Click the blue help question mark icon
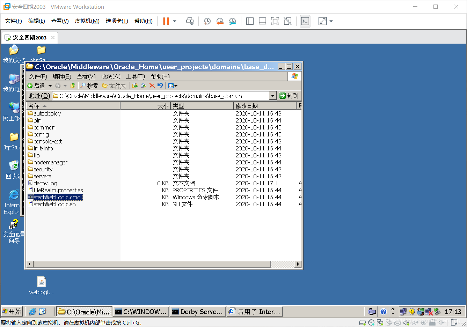 coord(384,311)
